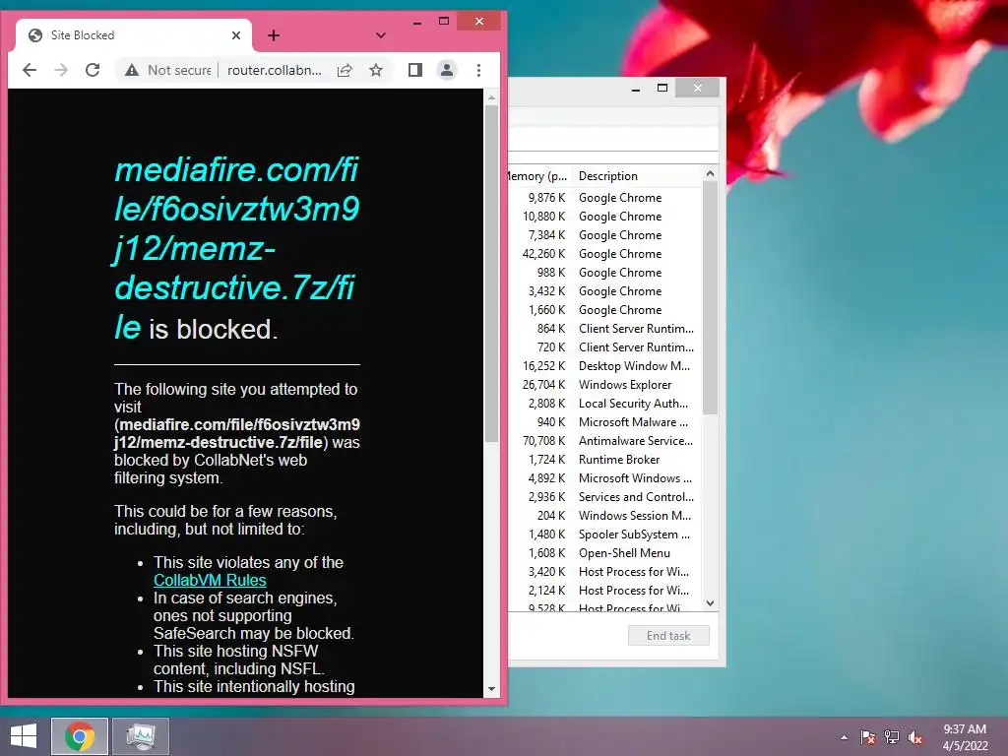Click the End task button in Task Manager
1008x756 pixels.
coord(668,636)
